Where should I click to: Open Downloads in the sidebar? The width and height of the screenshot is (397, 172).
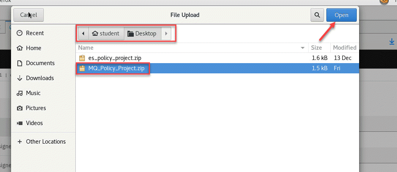tap(40, 78)
